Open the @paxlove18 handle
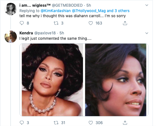The image size is (156, 126). coord(45,33)
